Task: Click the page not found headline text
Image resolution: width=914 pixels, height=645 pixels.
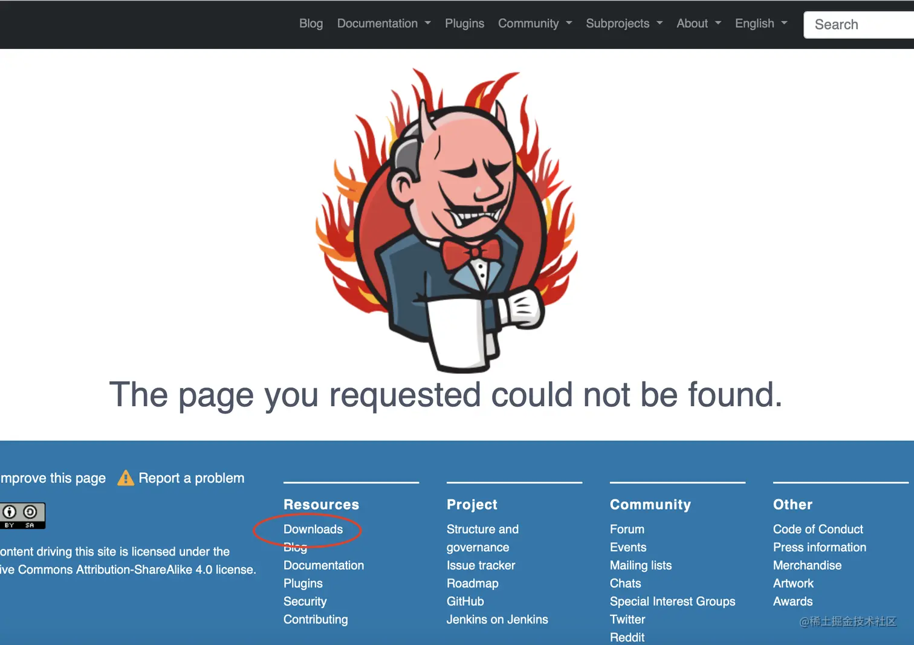Action: coord(446,395)
